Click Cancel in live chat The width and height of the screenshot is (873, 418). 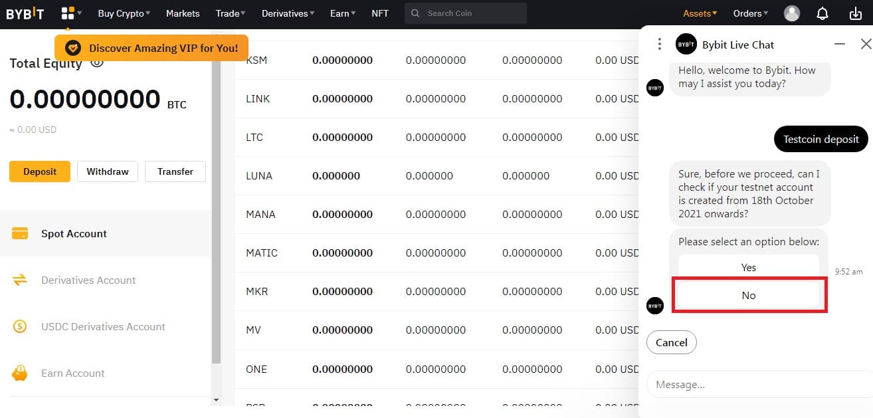click(672, 342)
